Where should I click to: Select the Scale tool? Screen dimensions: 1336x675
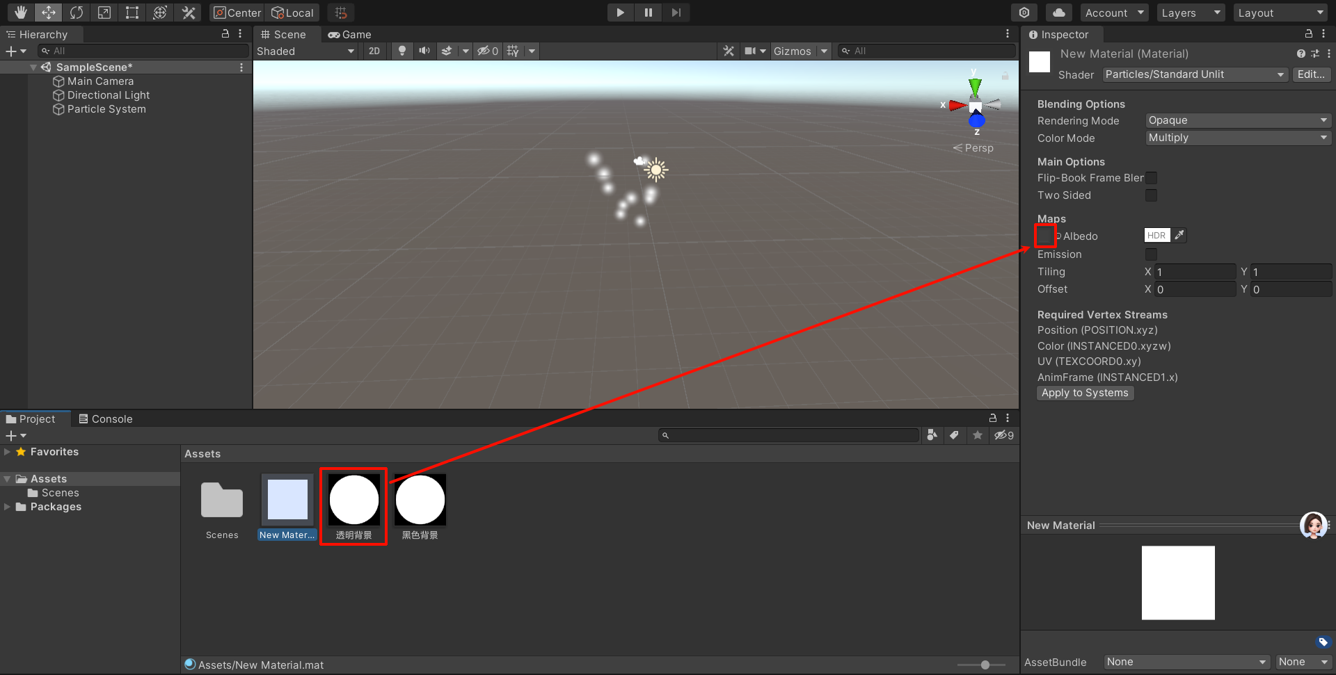click(104, 13)
